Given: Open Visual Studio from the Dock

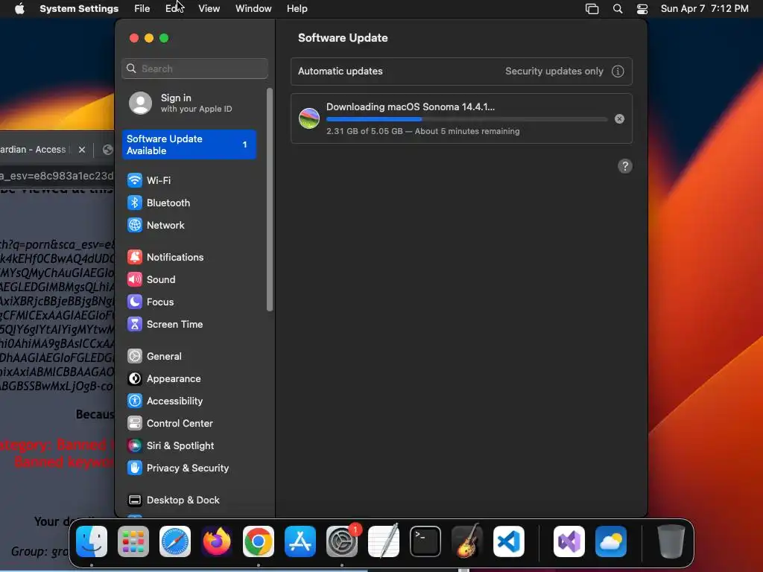Looking at the screenshot, I should click(569, 541).
